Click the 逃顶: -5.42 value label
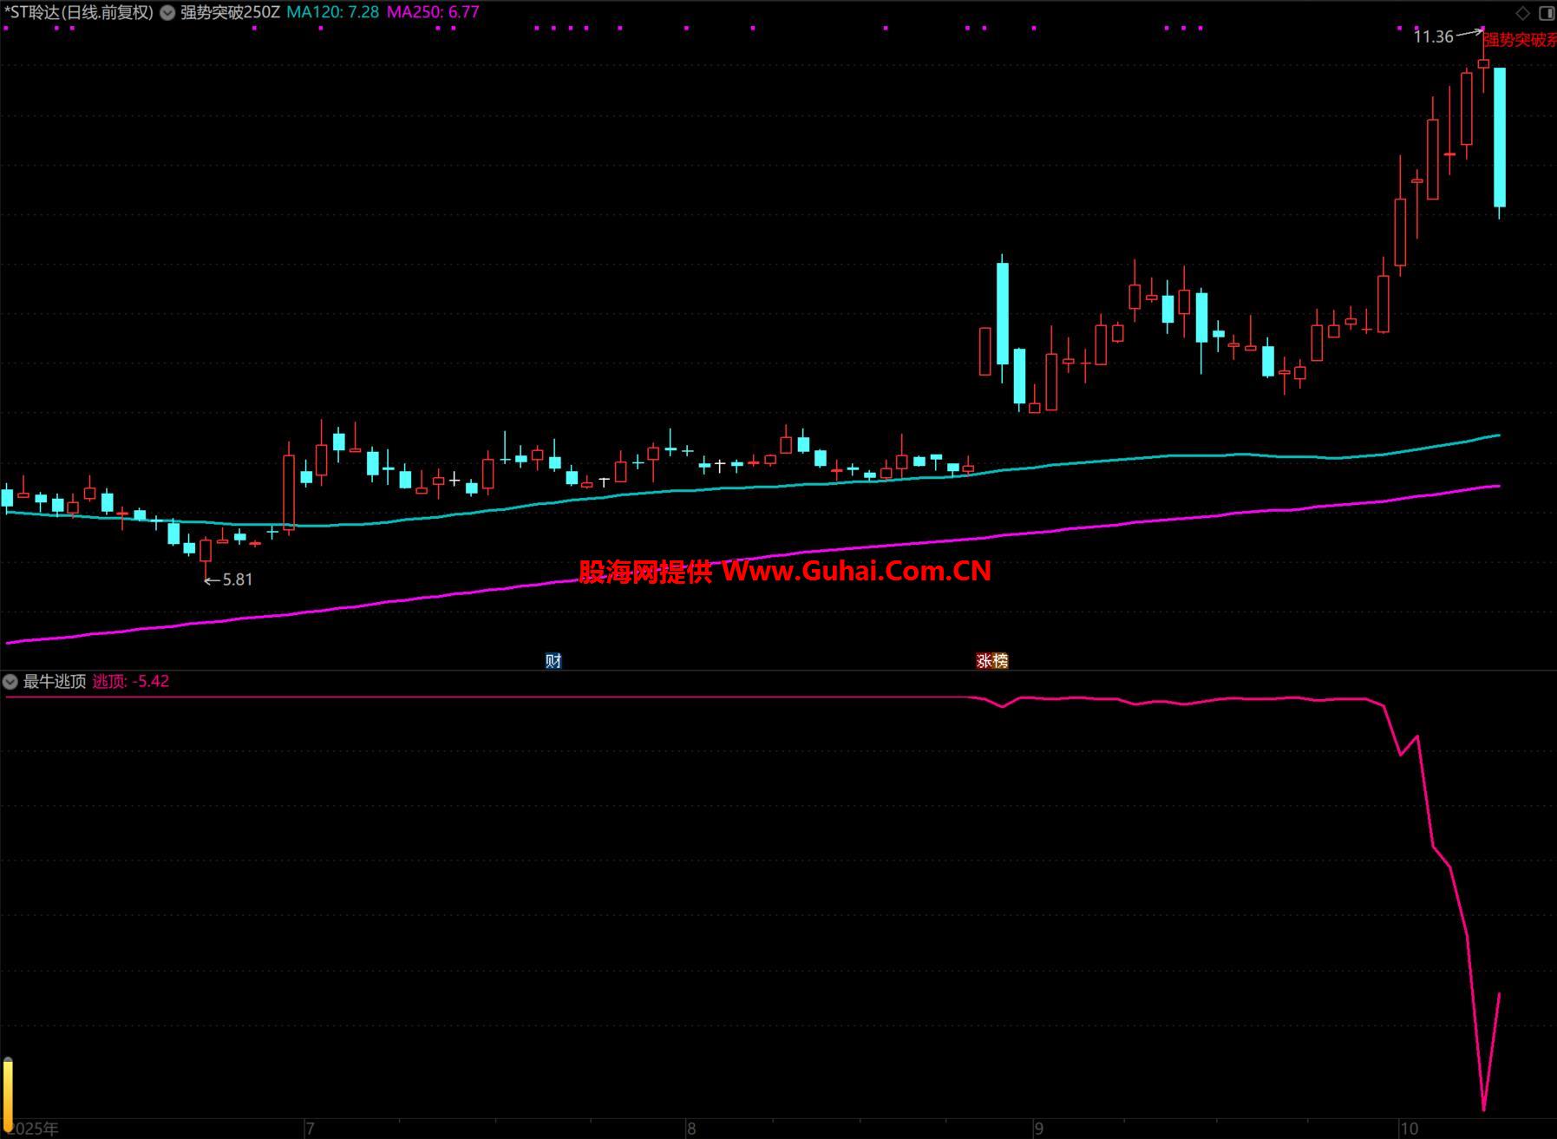1557x1139 pixels. 131,682
